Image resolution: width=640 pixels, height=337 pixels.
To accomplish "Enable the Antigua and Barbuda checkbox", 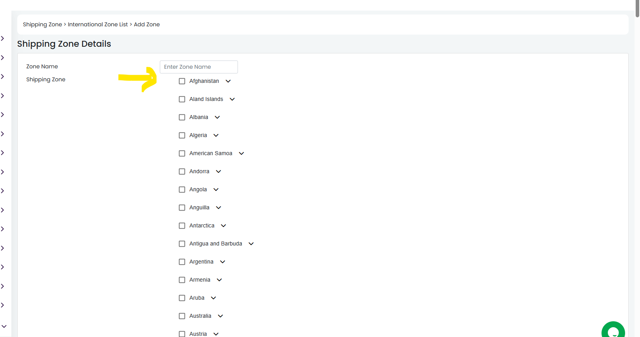I will click(x=182, y=244).
